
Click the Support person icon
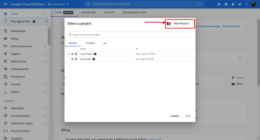6,54
